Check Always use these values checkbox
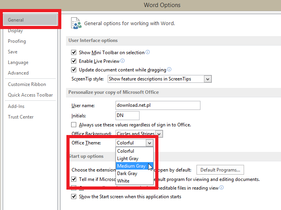 click(x=73, y=124)
